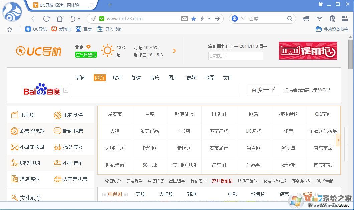Image resolution: width=354 pixels, height=210 pixels.
Task: Select the 新闻 search tab
Action: point(81,78)
